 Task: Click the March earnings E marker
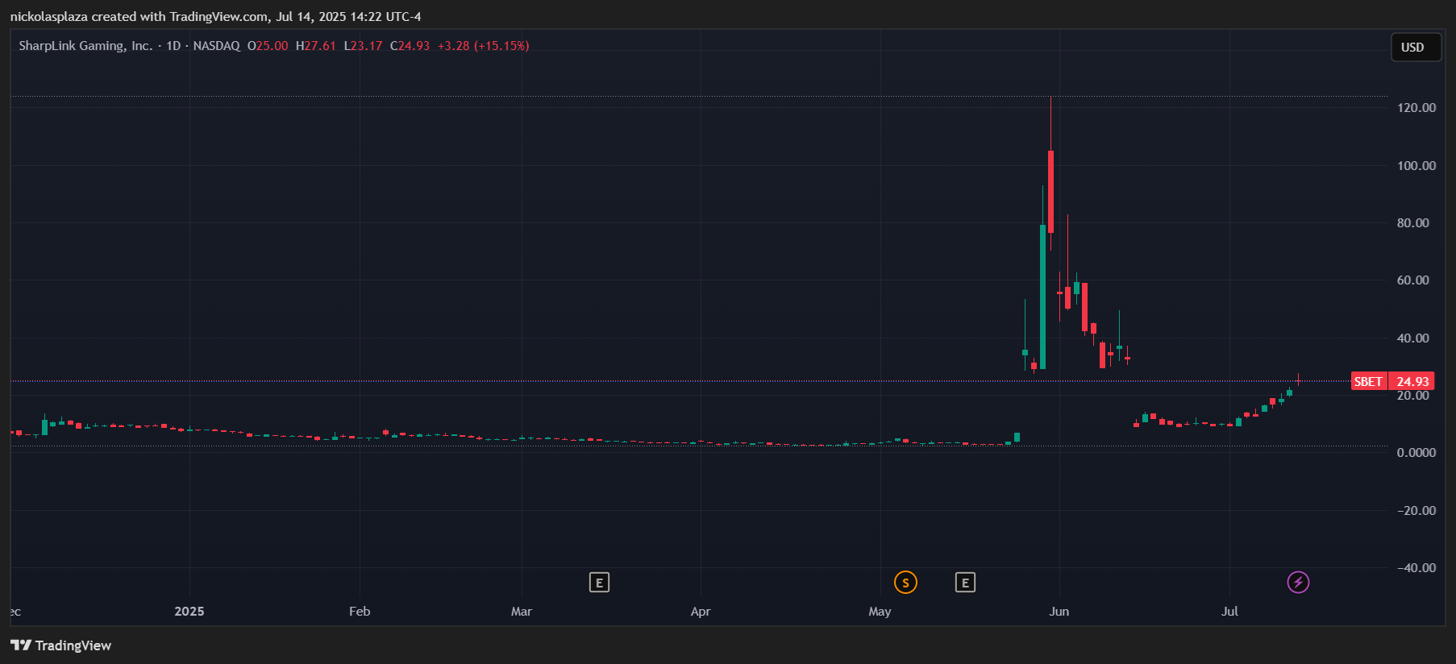point(599,583)
